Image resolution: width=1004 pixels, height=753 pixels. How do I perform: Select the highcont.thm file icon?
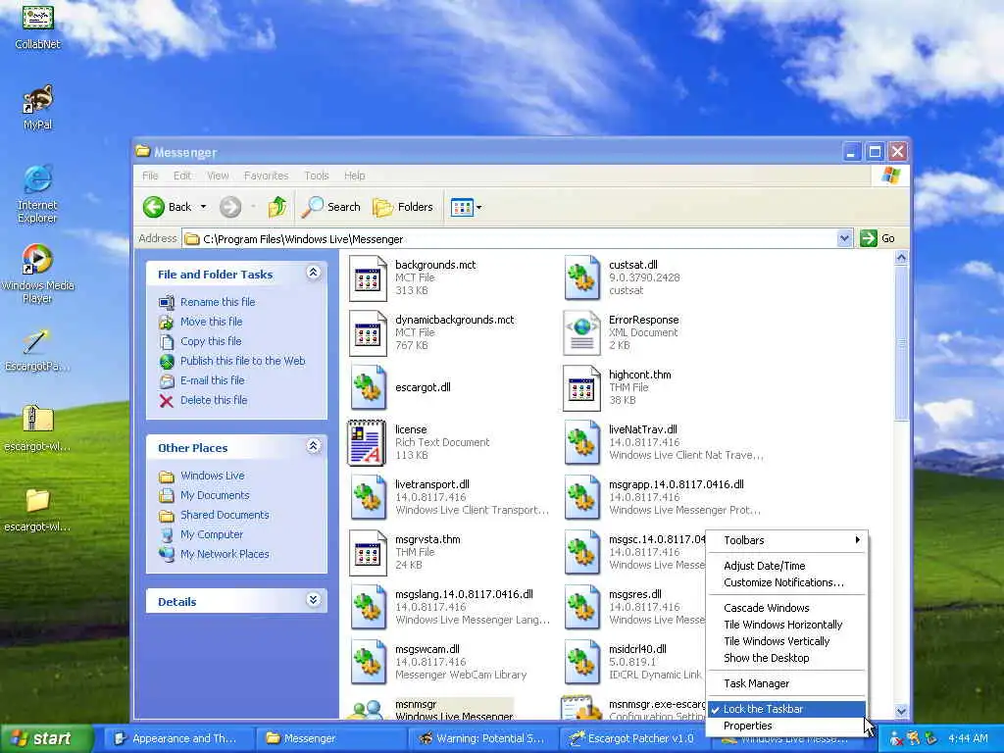581,387
